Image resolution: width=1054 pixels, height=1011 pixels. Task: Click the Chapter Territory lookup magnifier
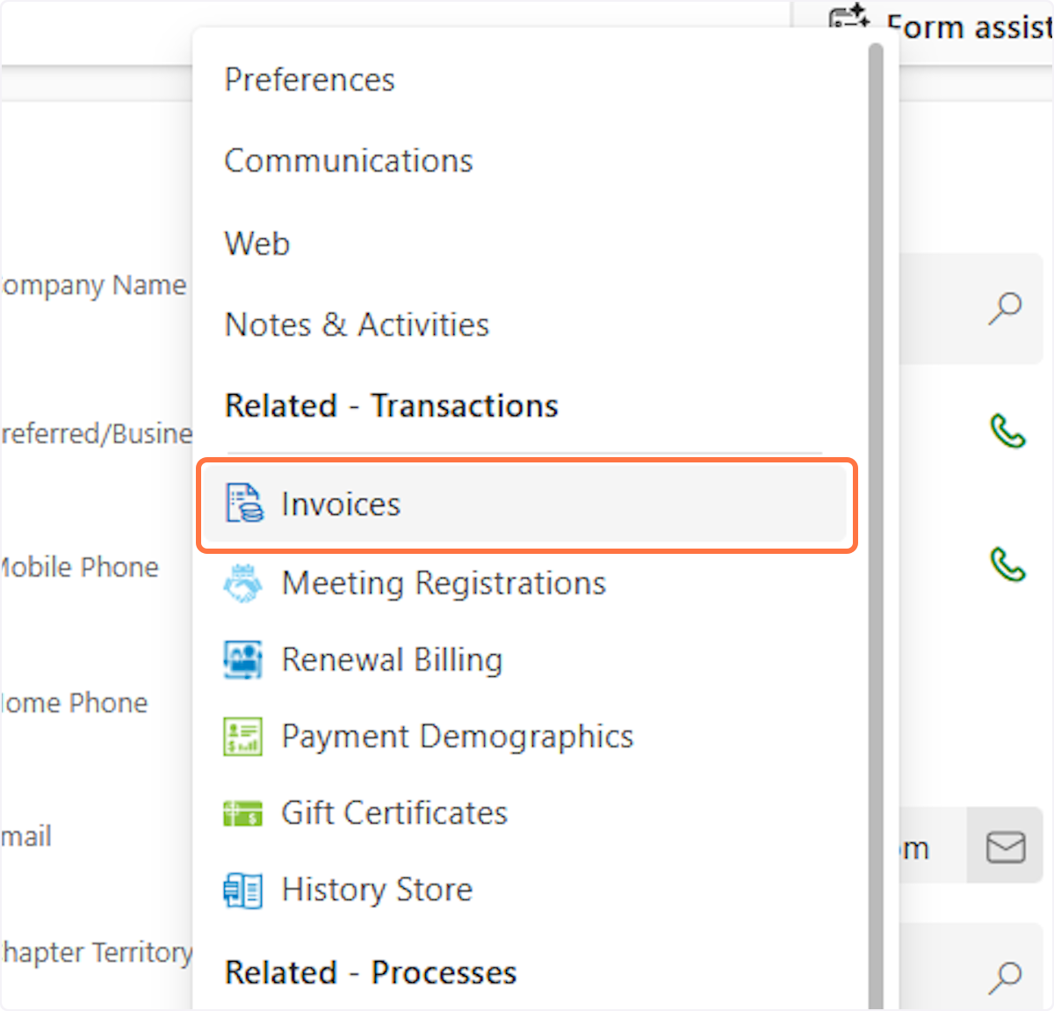[1005, 976]
